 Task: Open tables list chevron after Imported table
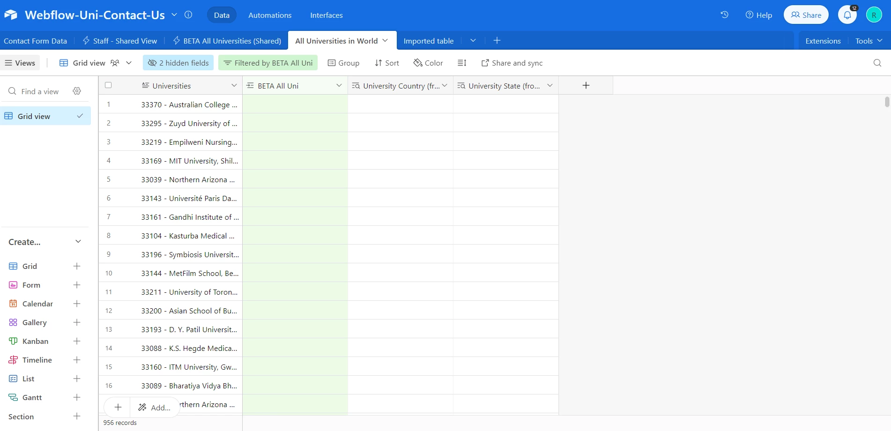pyautogui.click(x=473, y=40)
